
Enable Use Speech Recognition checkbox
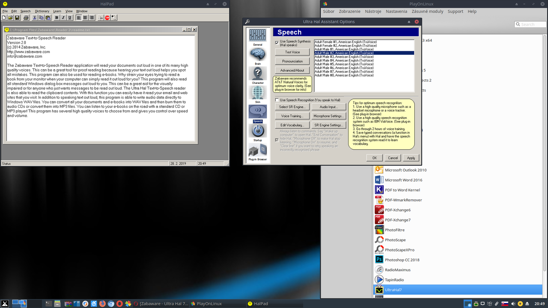click(277, 100)
